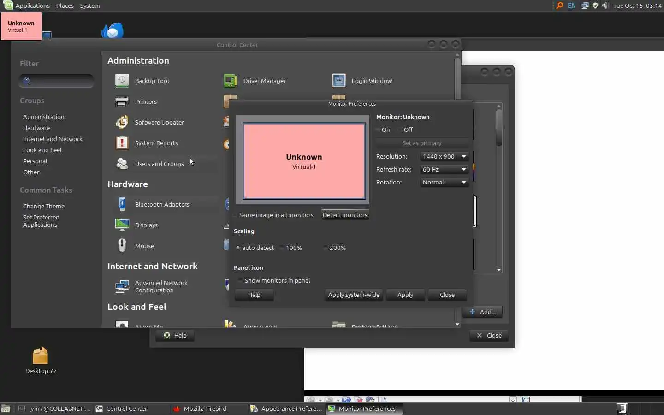
Task: Open the Driver Manager icon
Action: [231, 81]
